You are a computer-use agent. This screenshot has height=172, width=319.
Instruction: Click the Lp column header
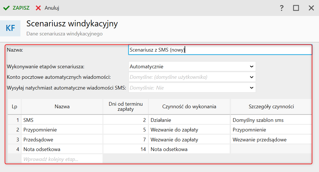[x=14, y=107]
